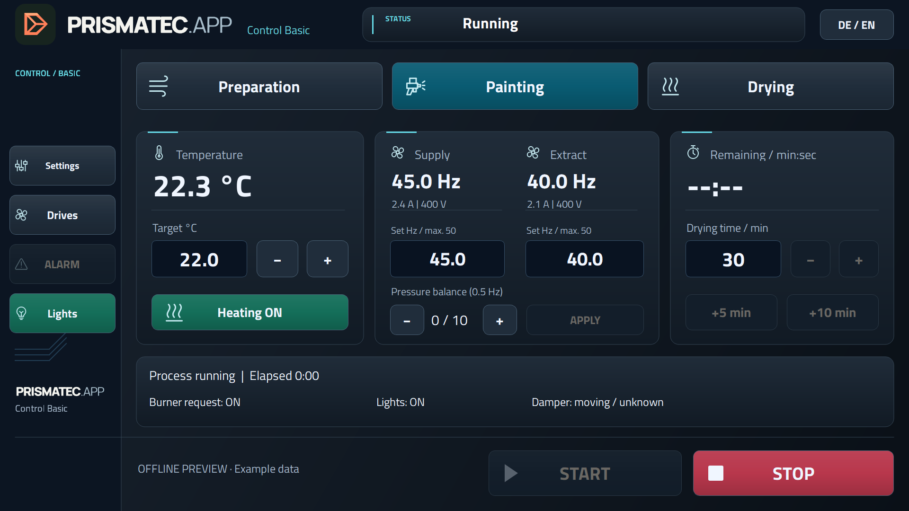This screenshot has height=511, width=909.
Task: Increase drying time with the plus button
Action: (859, 259)
